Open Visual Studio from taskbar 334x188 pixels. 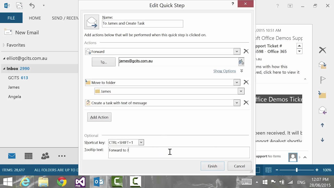click(x=80, y=182)
